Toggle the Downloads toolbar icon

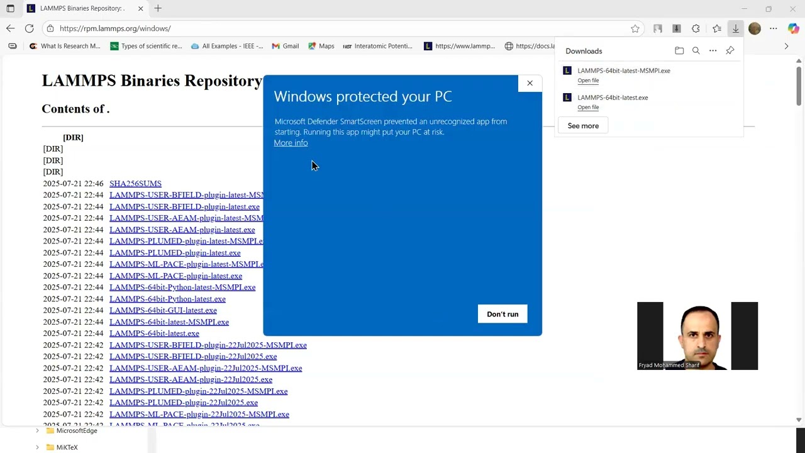tap(735, 28)
